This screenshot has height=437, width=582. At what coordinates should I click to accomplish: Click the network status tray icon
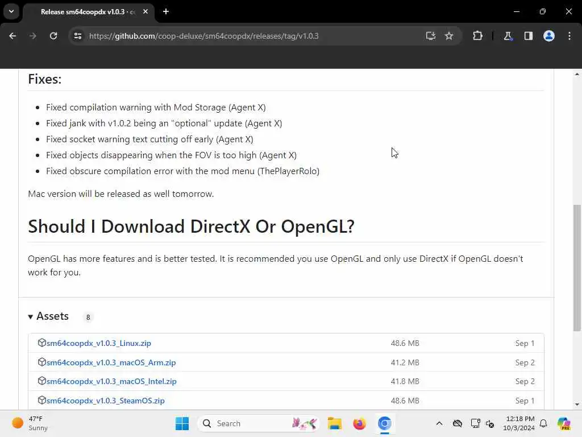click(x=490, y=423)
